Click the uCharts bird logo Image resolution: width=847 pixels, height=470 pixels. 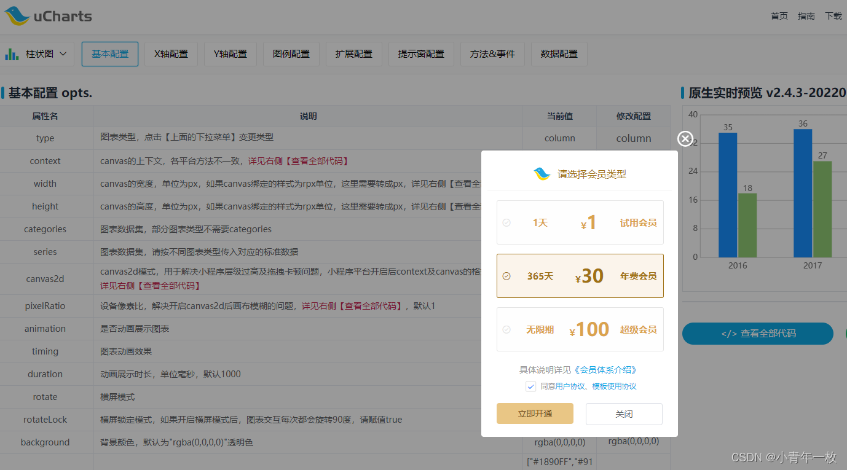(17, 16)
